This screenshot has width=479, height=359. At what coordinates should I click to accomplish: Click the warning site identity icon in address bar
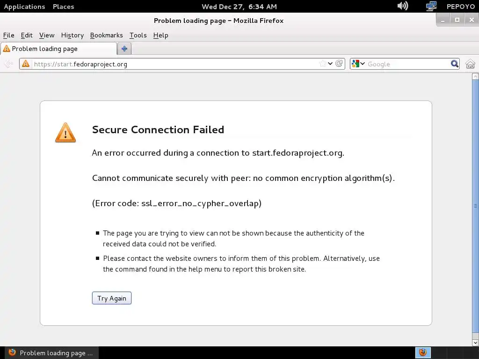coord(26,64)
